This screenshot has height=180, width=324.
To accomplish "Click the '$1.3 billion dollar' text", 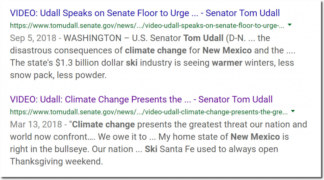I will pos(90,63).
